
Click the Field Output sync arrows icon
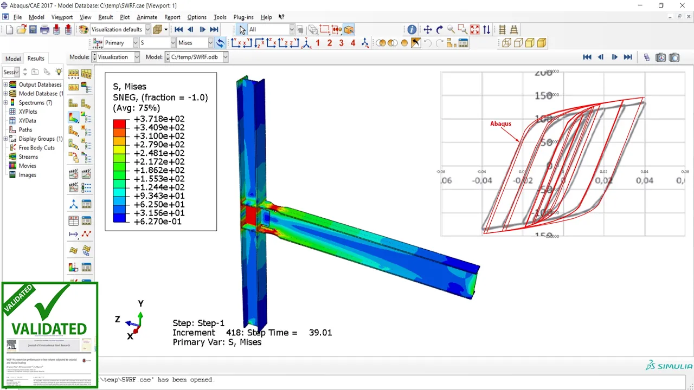pyautogui.click(x=220, y=43)
